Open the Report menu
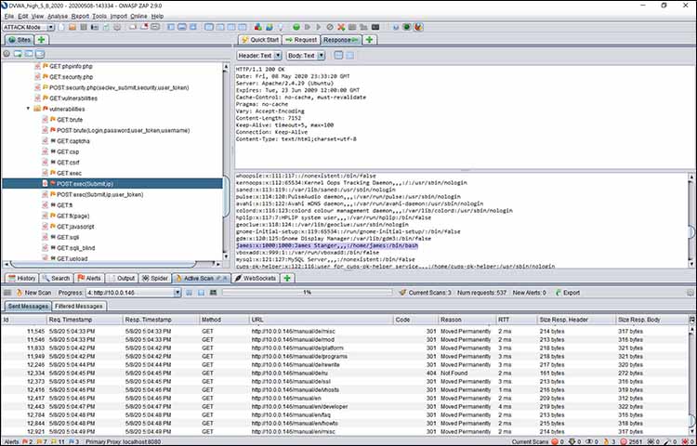 81,16
